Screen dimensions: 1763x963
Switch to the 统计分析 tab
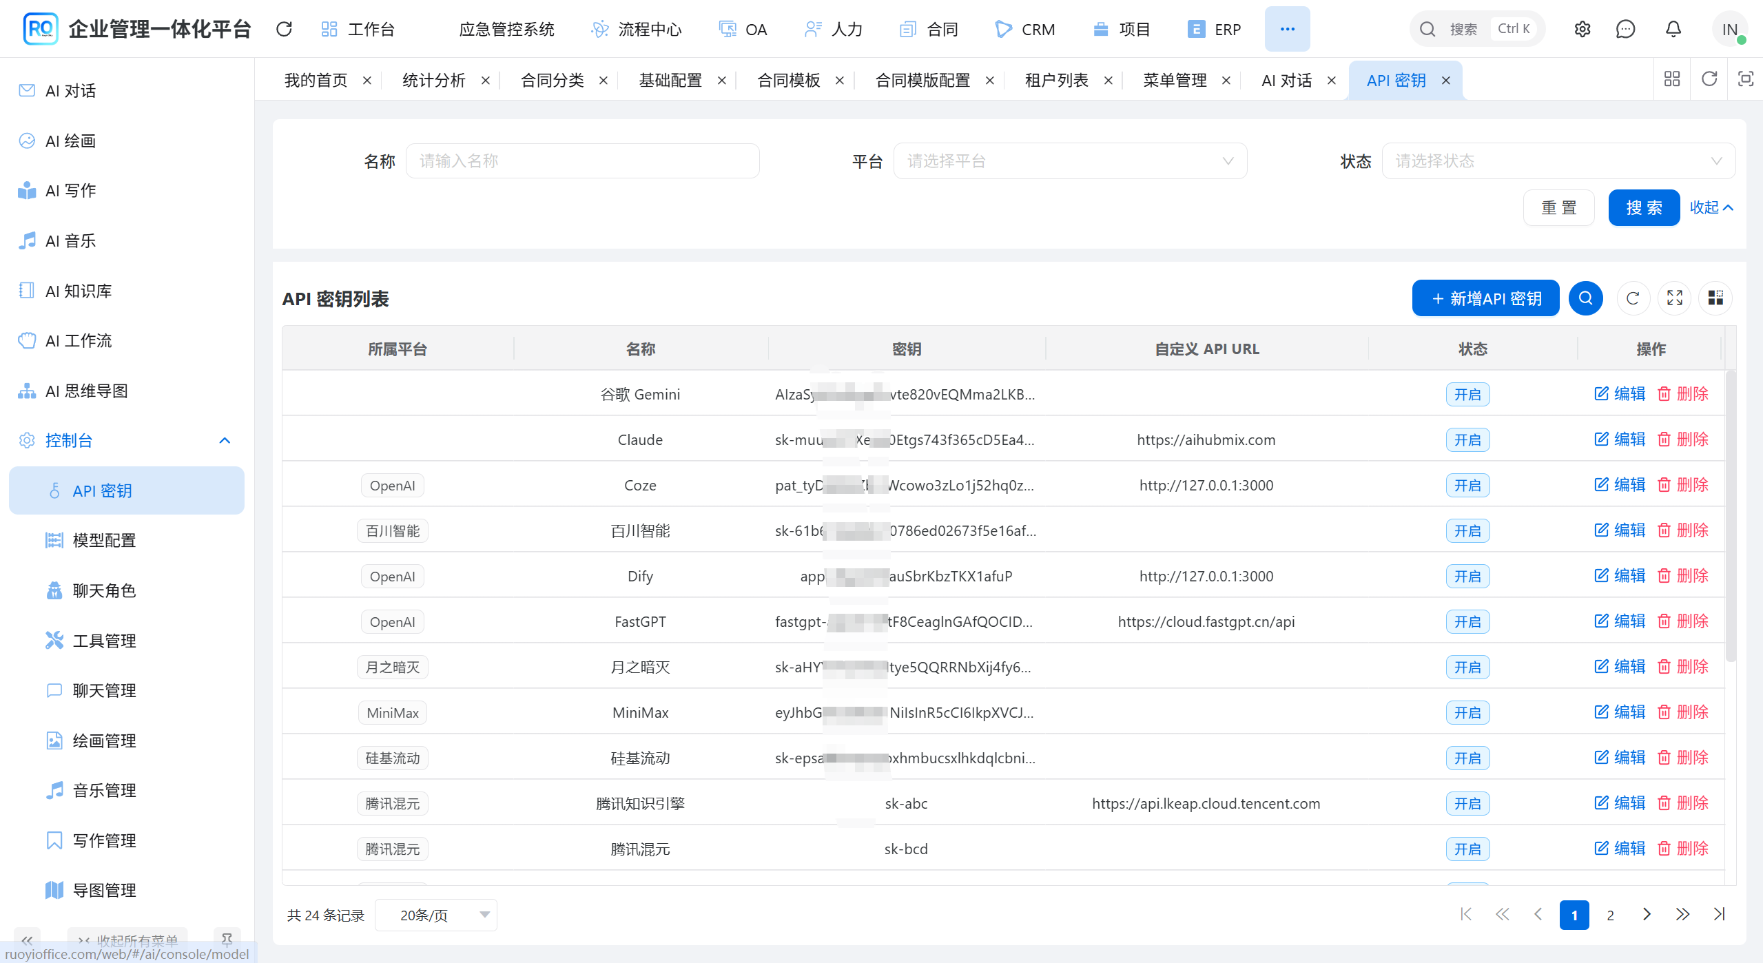[x=434, y=81]
